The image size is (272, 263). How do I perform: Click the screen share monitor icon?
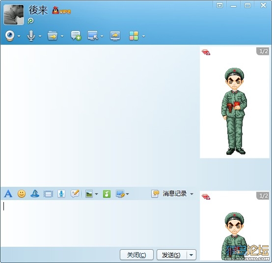click(115, 36)
